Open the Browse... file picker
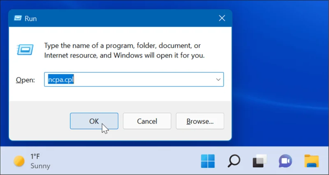The image size is (329, 175). 200,121
